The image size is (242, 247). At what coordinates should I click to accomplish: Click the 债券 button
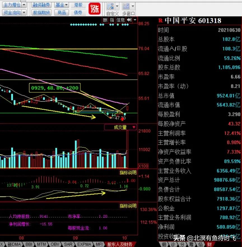[x=78, y=12]
